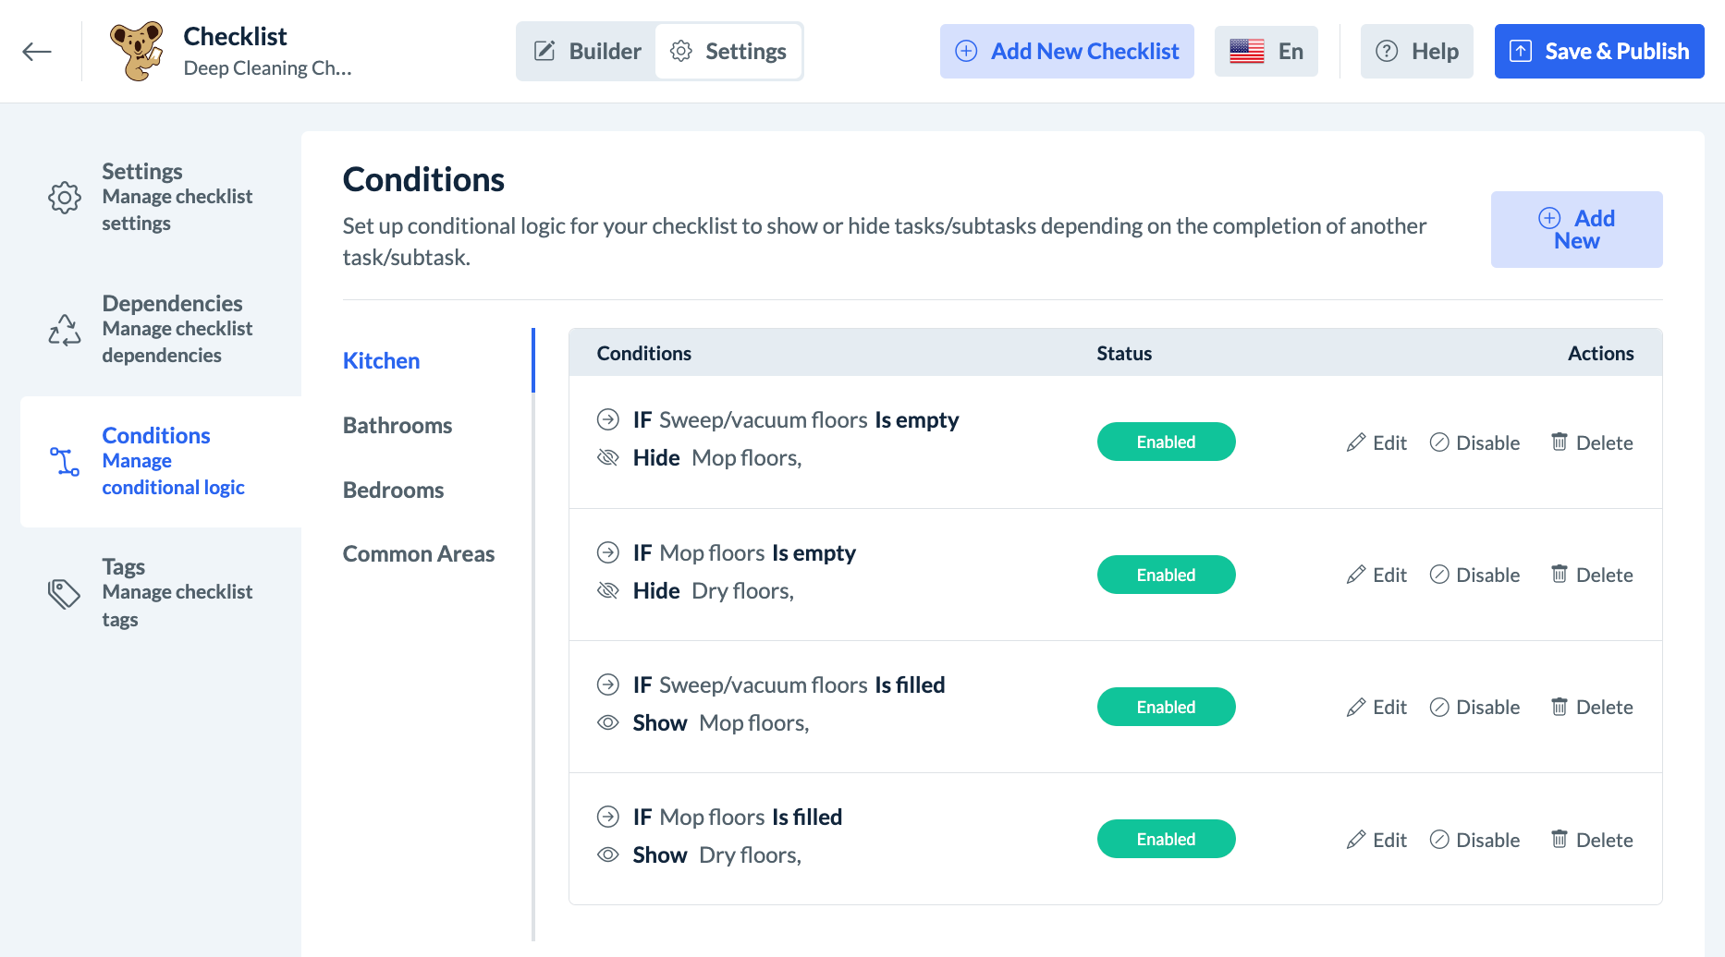Click the gear icon beside Settings sidebar item
This screenshot has height=957, width=1725.
click(65, 197)
